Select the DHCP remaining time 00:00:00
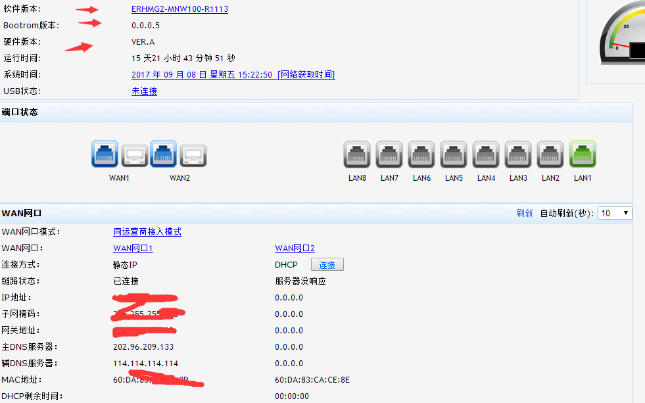The image size is (645, 403). tap(292, 396)
